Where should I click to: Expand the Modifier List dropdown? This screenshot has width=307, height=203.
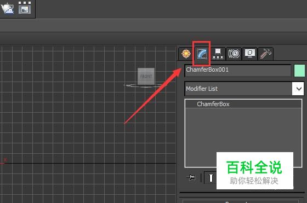coord(298,89)
